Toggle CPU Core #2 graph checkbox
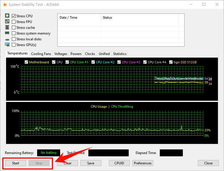Image resolution: width=224 pixels, height=171 pixels. click(x=93, y=62)
